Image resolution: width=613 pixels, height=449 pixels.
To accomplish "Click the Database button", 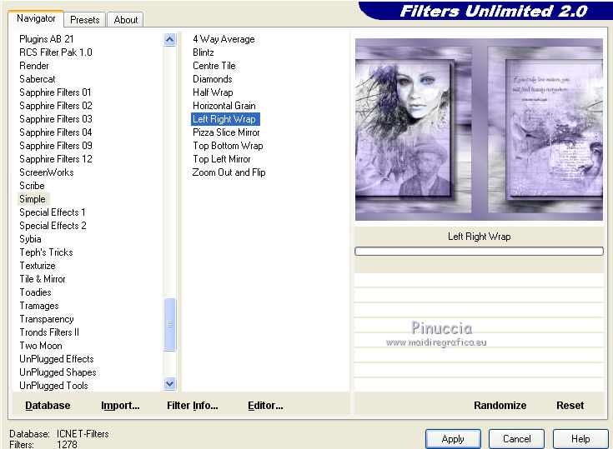I will pyautogui.click(x=48, y=406).
